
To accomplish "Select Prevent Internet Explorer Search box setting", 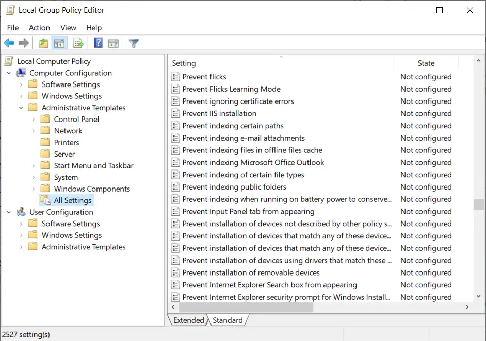I will pos(269,285).
